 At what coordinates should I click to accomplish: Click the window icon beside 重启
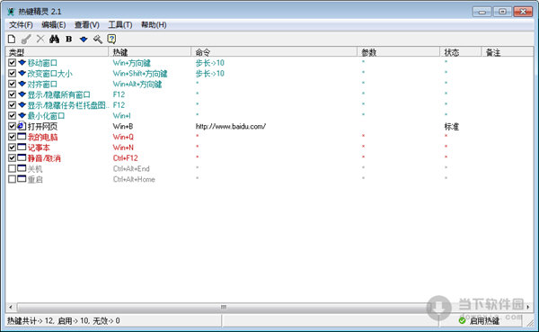[22, 179]
